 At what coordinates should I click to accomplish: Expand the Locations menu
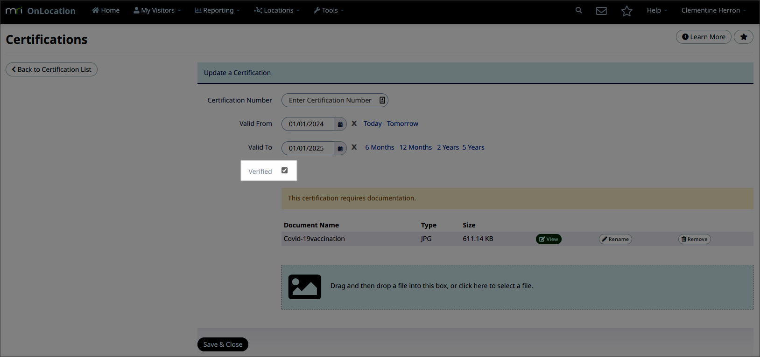277,10
